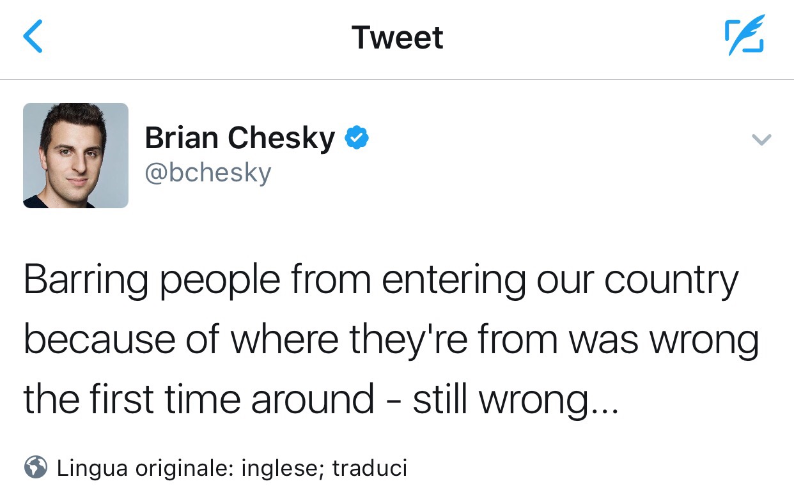This screenshot has width=794, height=495.
Task: Go back using the left arrow
Action: [33, 36]
